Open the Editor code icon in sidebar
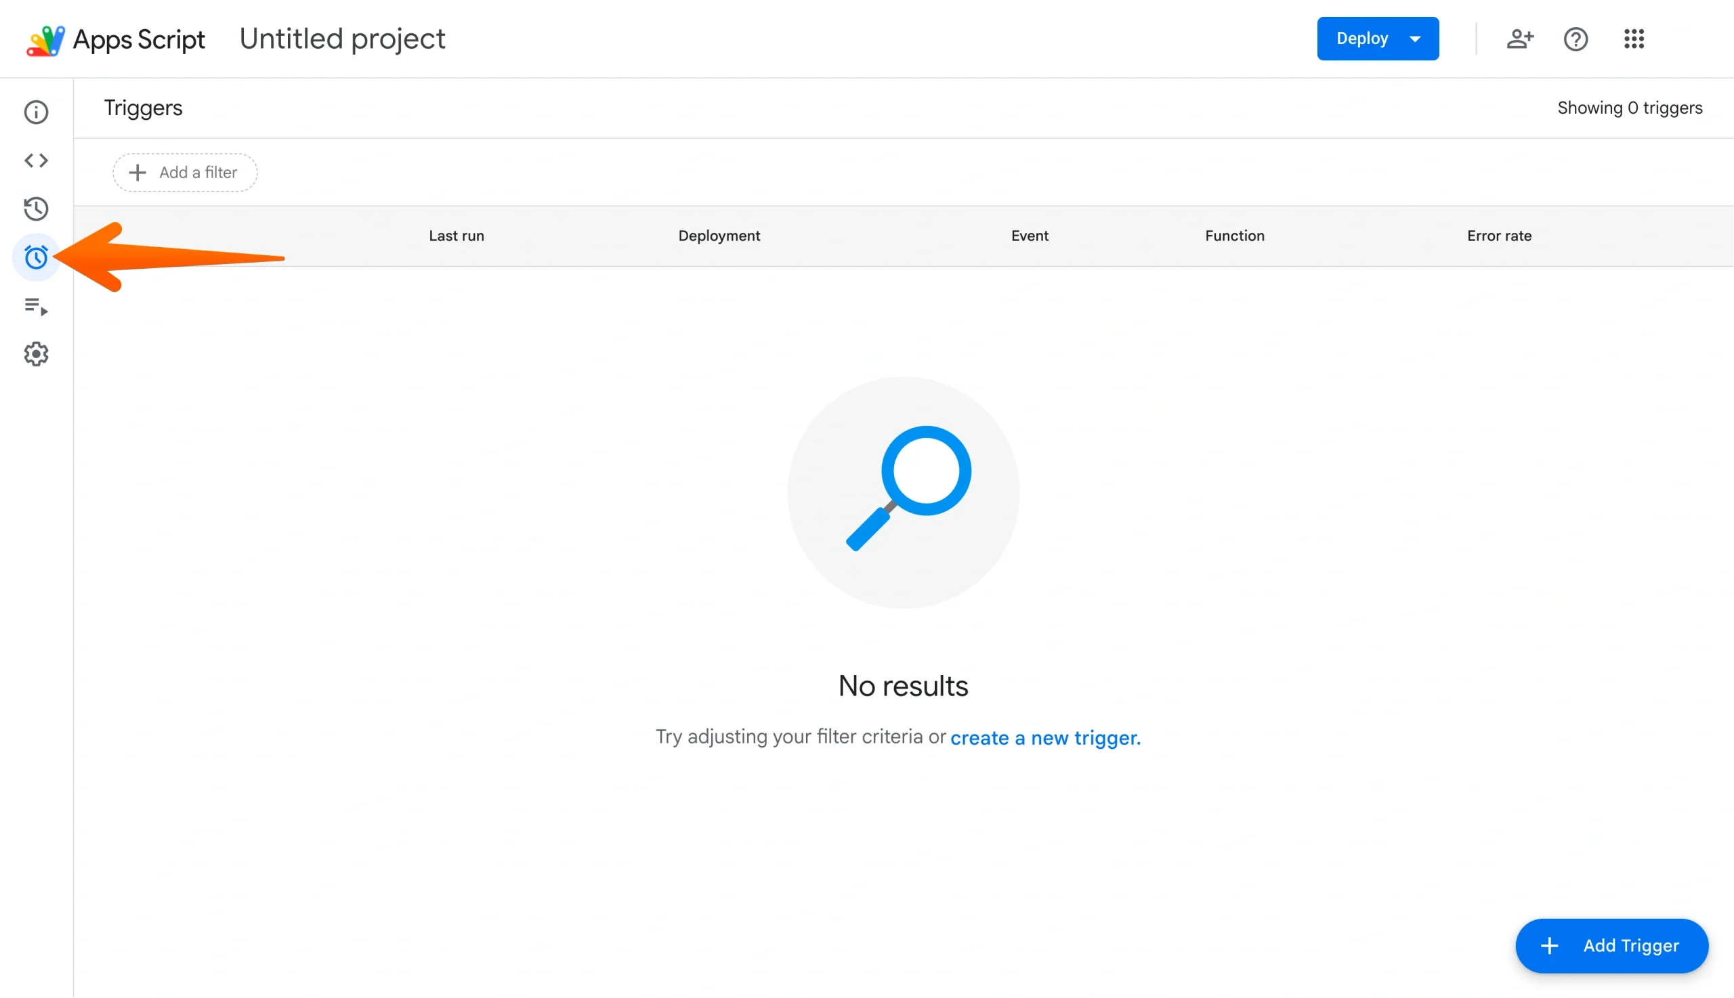This screenshot has width=1734, height=998. (37, 160)
